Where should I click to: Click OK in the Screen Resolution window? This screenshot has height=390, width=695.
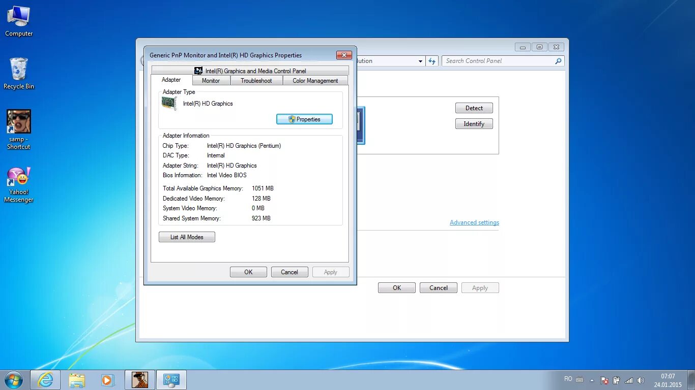(397, 288)
